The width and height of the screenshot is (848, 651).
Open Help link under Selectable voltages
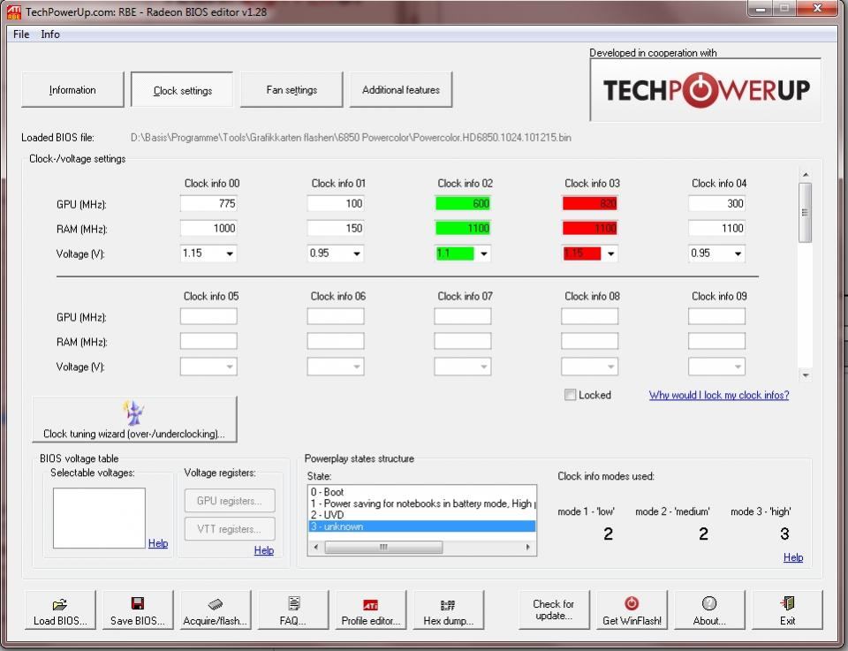tap(158, 543)
